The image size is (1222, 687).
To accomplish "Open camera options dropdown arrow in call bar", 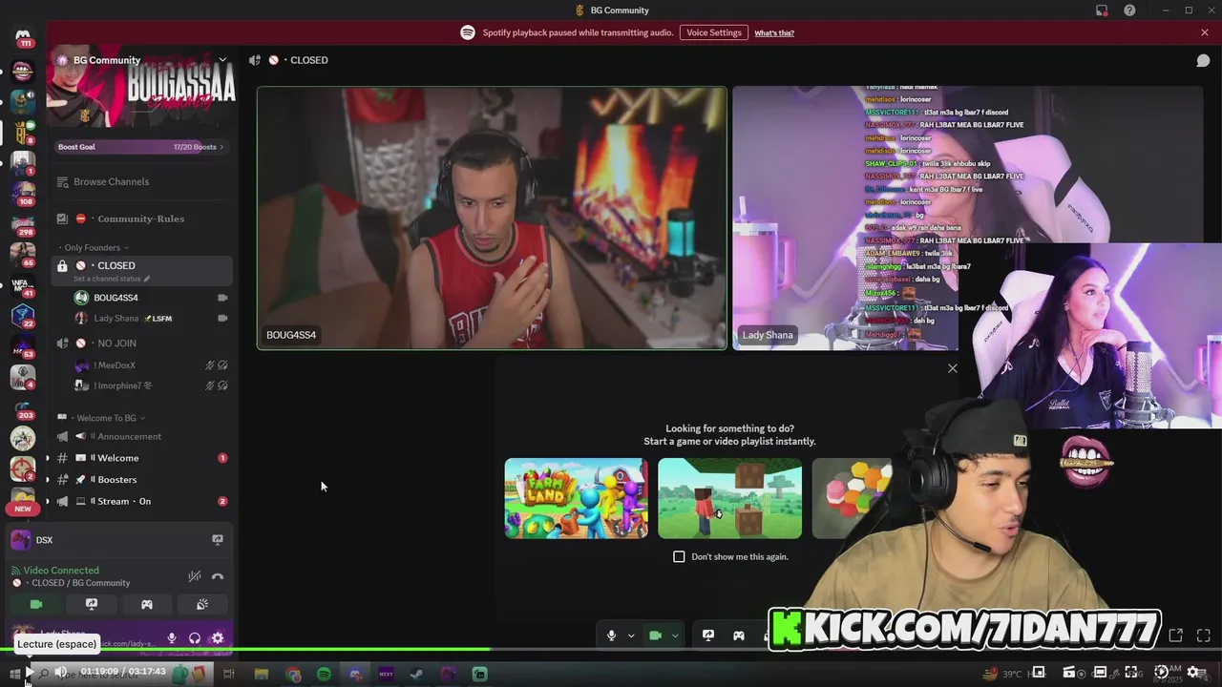I will pyautogui.click(x=675, y=635).
